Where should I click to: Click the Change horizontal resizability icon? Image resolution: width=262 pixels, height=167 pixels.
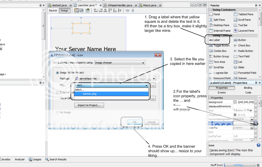tap(127, 11)
